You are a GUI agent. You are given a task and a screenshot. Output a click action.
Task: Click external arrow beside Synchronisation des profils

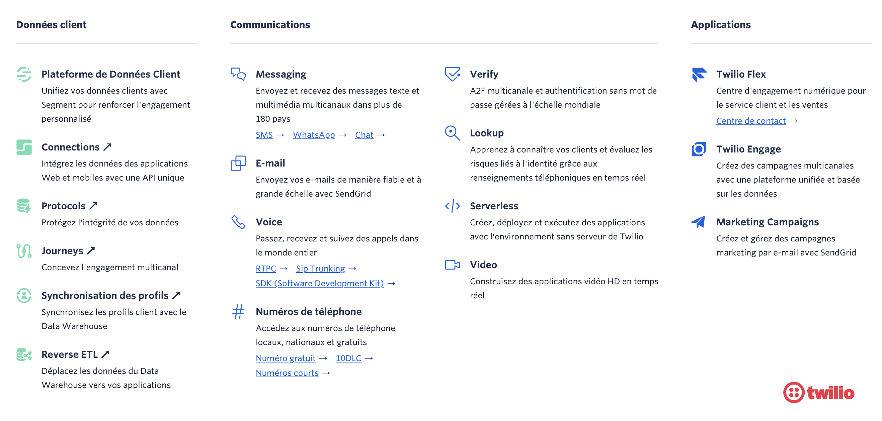176,296
